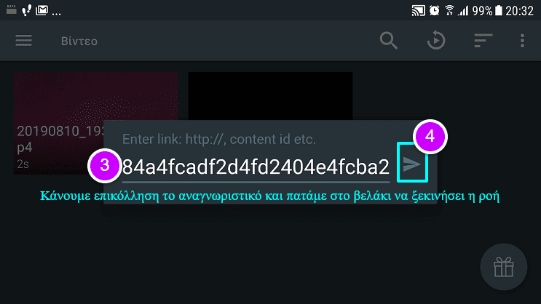Screen dimensions: 541x304
Task: Open the sort order icon
Action: [x=483, y=40]
